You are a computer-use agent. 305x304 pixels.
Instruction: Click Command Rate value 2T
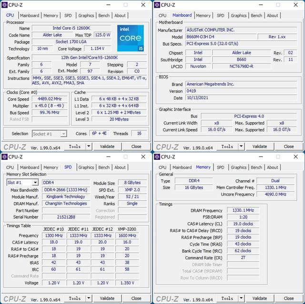click(x=243, y=257)
